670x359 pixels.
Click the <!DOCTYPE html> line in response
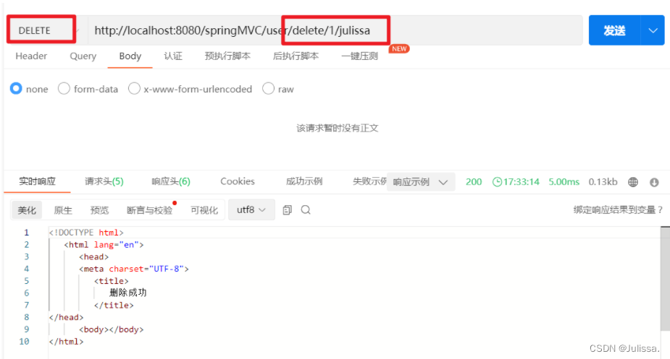point(86,233)
